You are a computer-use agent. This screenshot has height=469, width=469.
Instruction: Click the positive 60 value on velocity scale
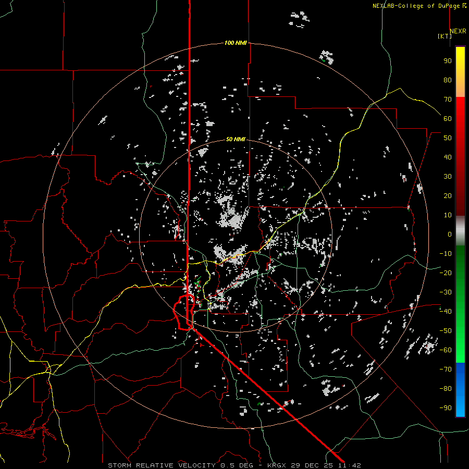point(448,118)
